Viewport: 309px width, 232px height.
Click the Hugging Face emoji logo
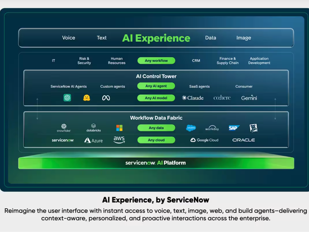pyautogui.click(x=86, y=98)
